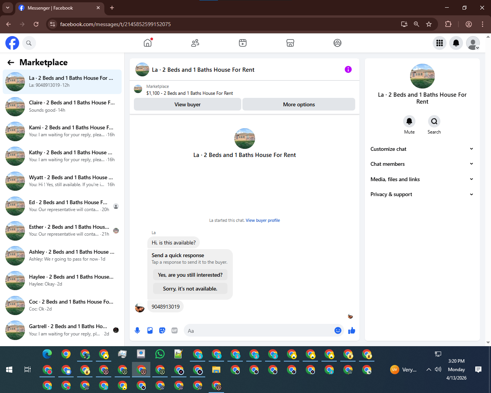Image resolution: width=491 pixels, height=393 pixels.
Task: Click the View buyer button
Action: pyautogui.click(x=188, y=104)
